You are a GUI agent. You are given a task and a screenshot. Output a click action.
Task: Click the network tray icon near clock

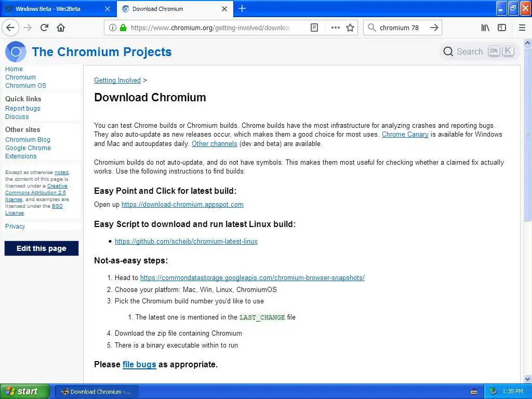click(x=493, y=391)
